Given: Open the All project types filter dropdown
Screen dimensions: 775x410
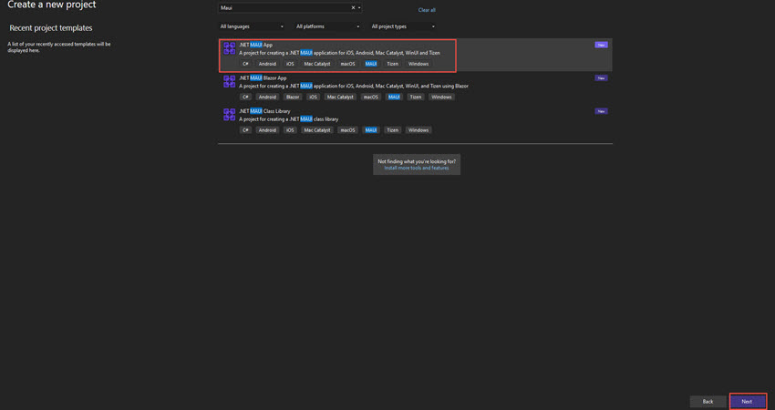Looking at the screenshot, I should click(x=403, y=26).
